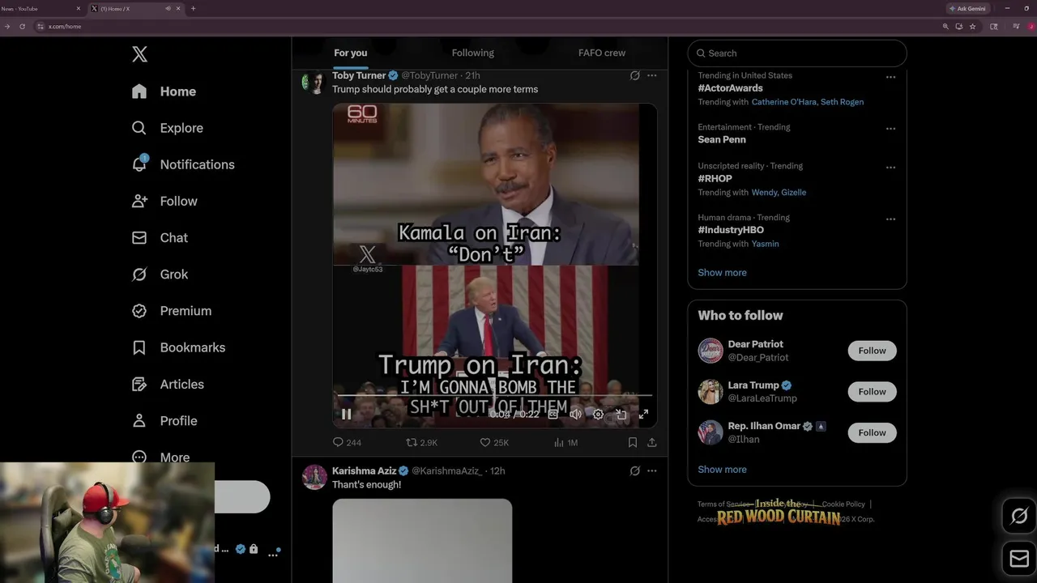Open Grok explain on Toby Turner's post
The width and height of the screenshot is (1037, 583).
[x=635, y=75]
